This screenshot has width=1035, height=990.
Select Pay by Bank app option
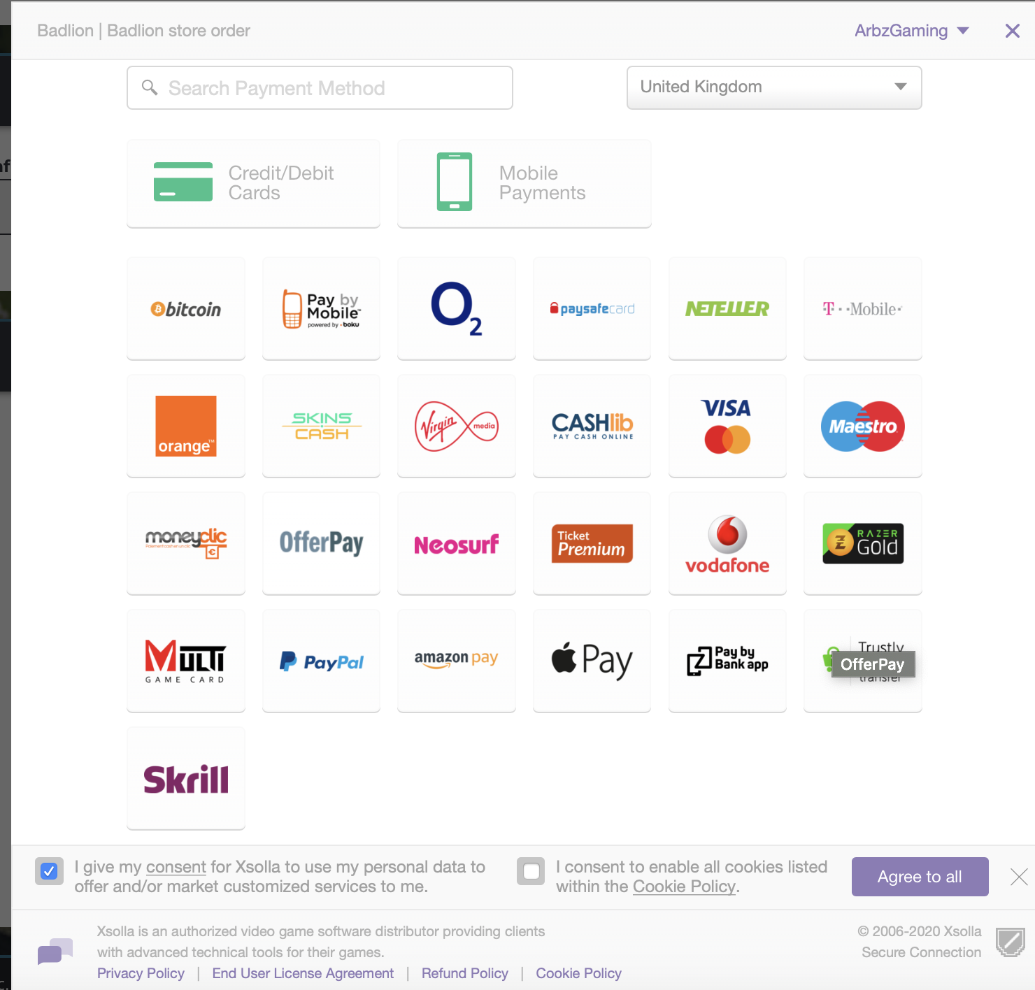click(727, 661)
